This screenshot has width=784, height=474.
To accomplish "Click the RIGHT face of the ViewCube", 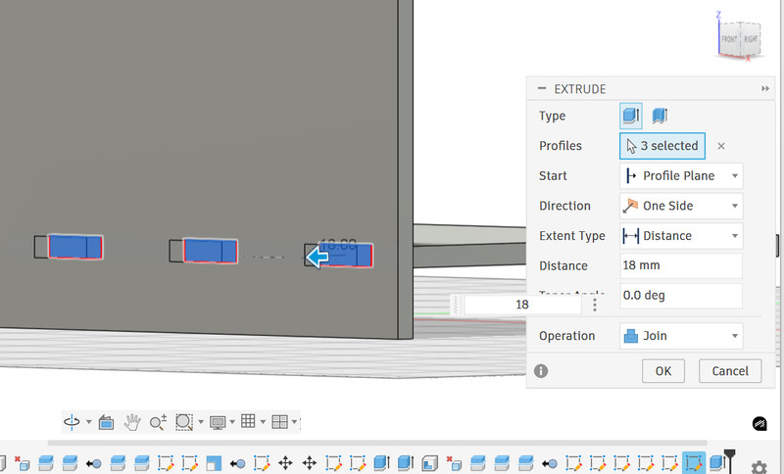I will click(751, 39).
